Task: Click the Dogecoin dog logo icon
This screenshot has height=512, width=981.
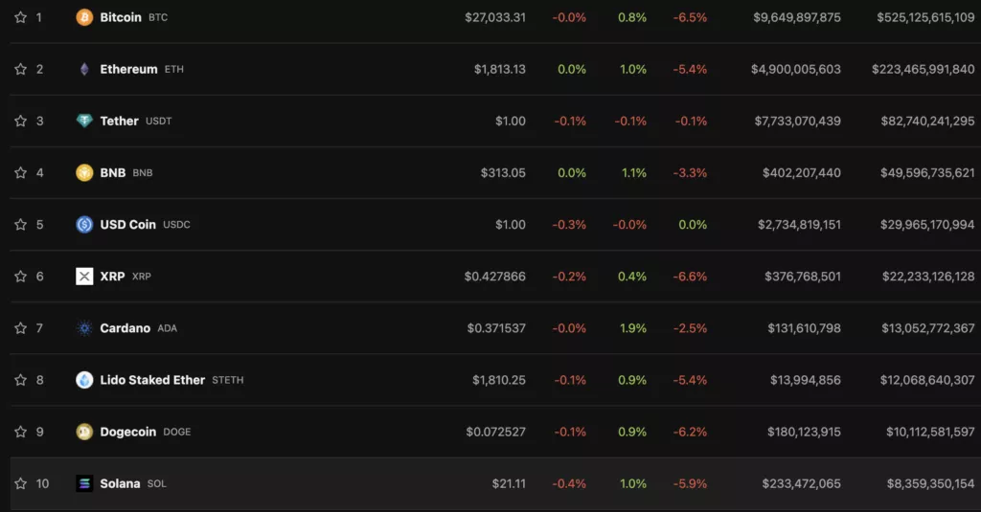Action: point(84,432)
